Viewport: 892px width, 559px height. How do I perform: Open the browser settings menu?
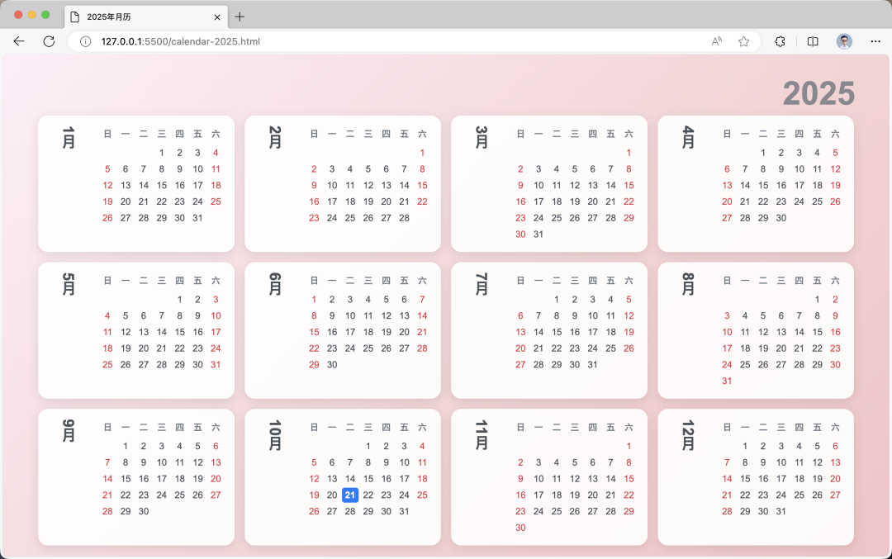coord(875,41)
